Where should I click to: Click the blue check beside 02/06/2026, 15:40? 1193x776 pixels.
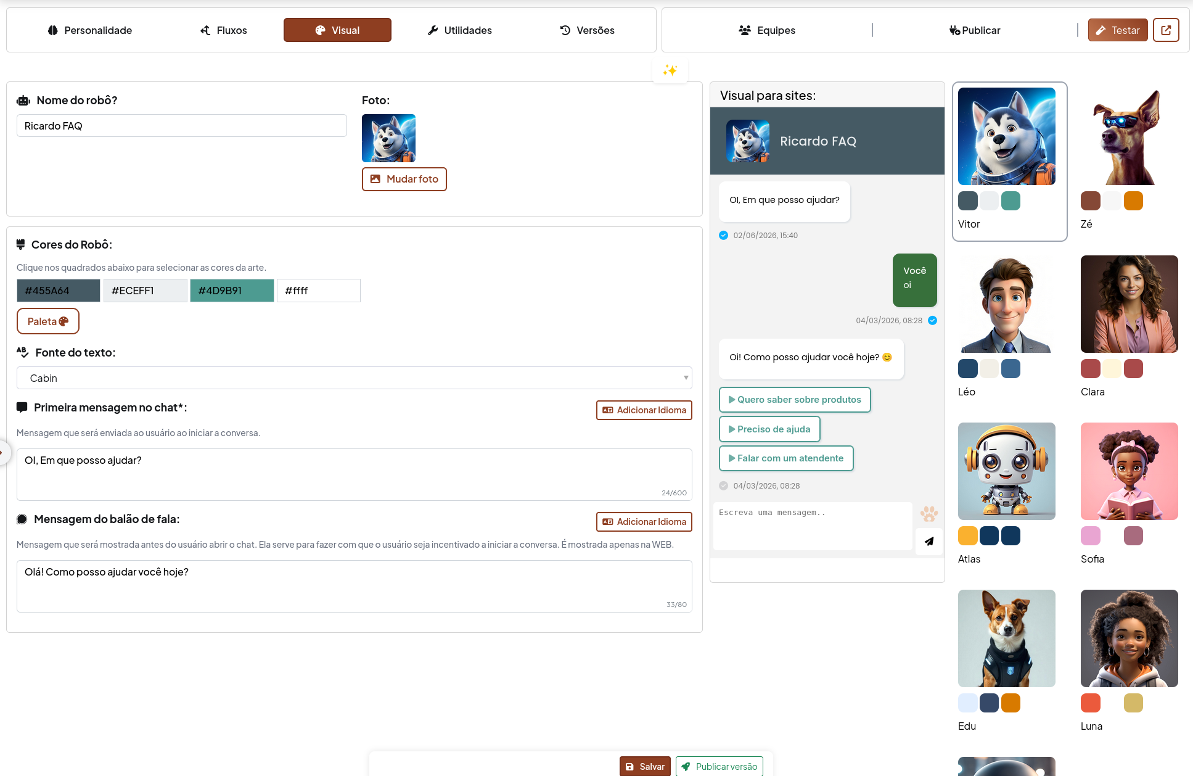pos(724,236)
